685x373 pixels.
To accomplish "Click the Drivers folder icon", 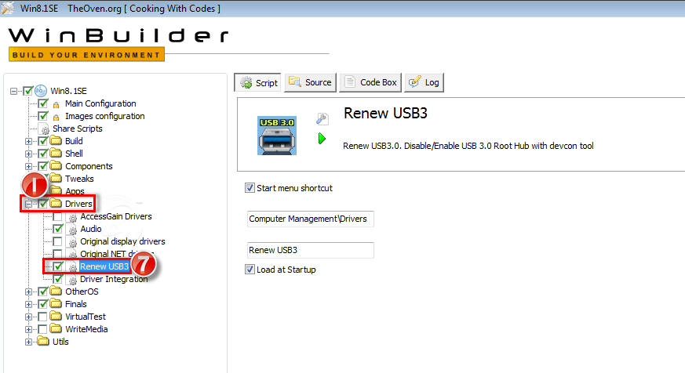I will (56, 203).
